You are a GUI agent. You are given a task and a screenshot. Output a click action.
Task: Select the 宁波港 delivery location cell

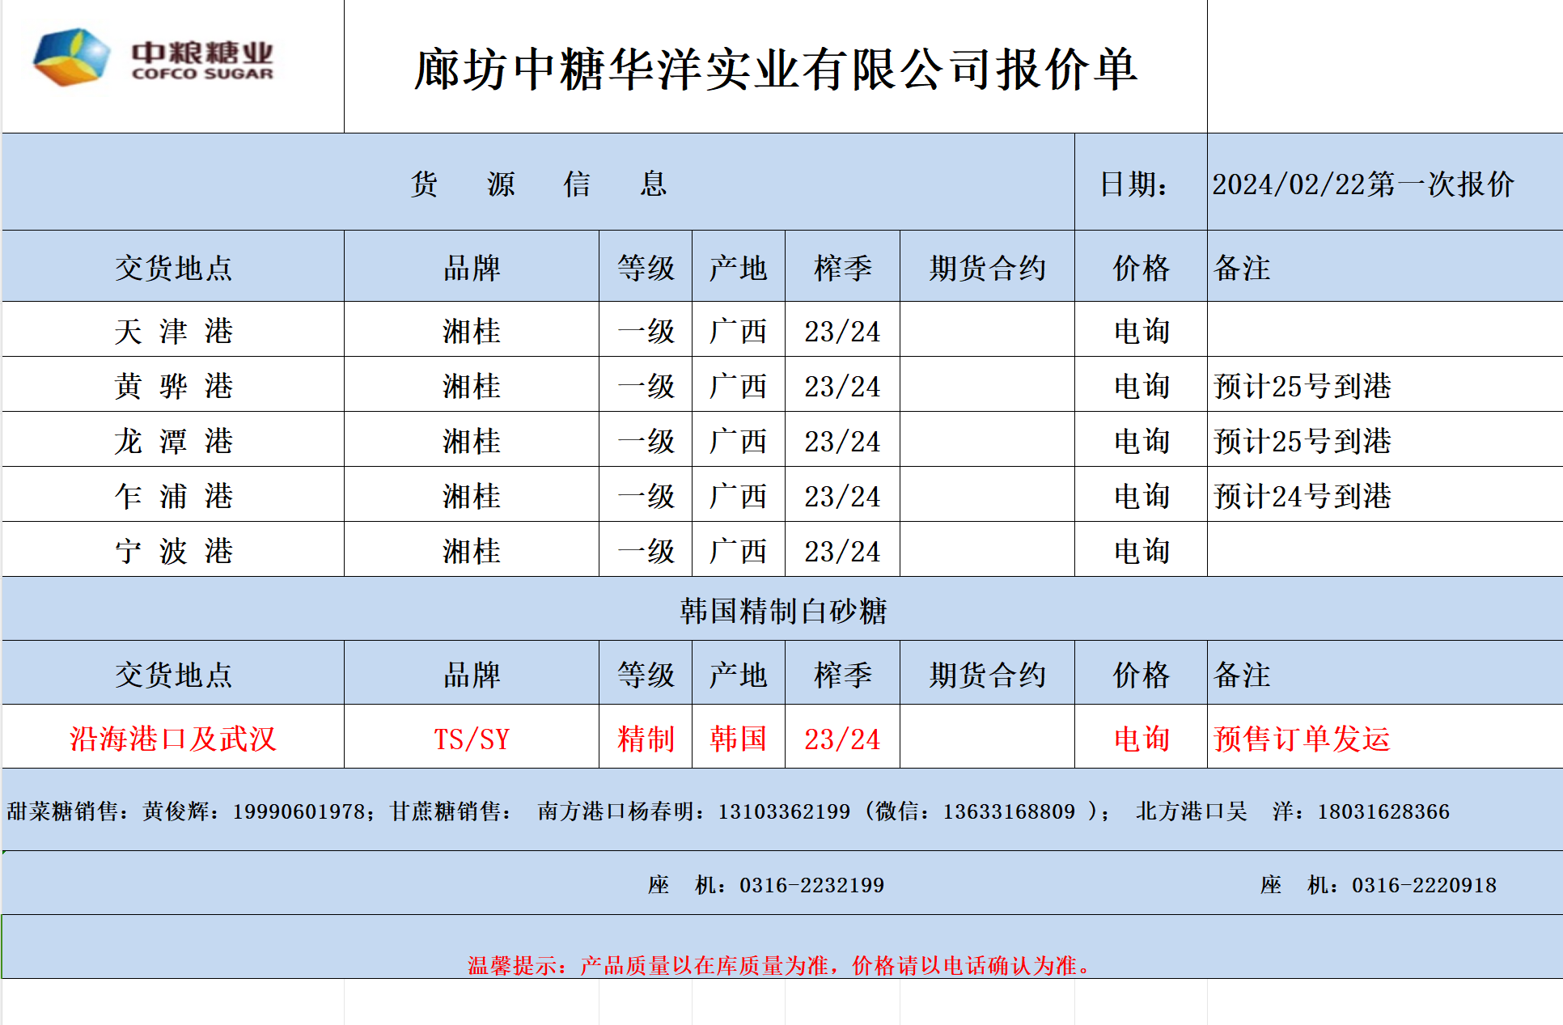click(173, 551)
